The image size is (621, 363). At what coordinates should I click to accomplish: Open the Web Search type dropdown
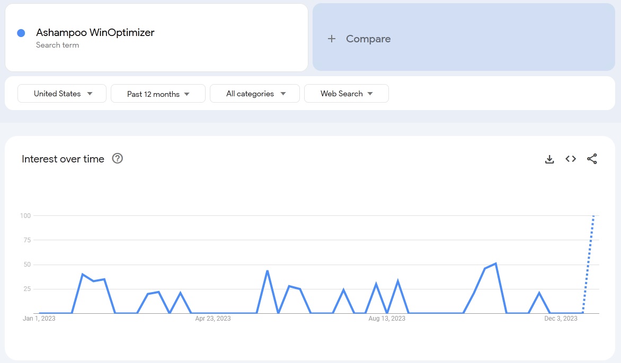[347, 94]
